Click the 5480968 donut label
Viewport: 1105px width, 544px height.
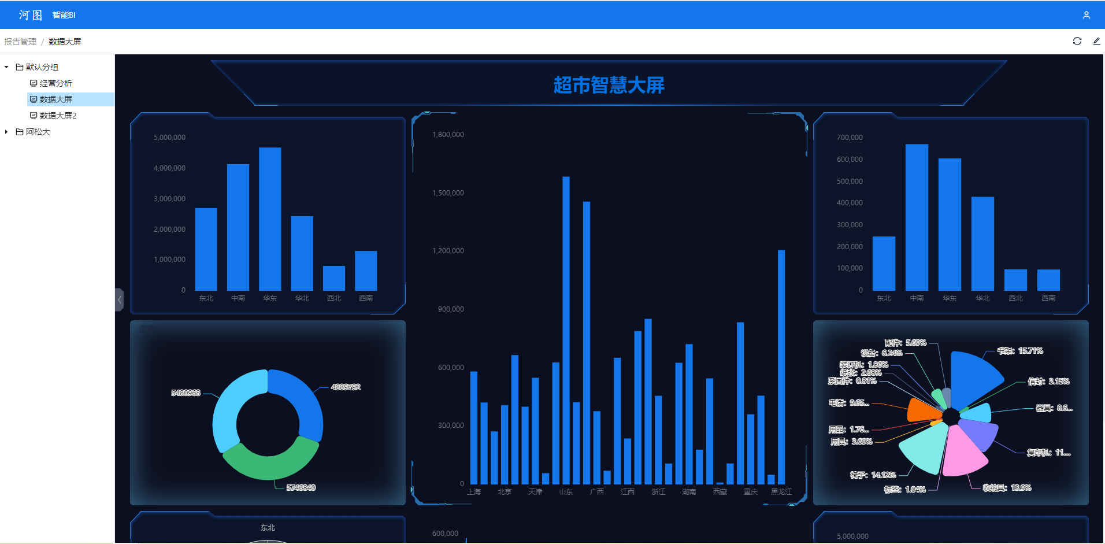pyautogui.click(x=186, y=393)
